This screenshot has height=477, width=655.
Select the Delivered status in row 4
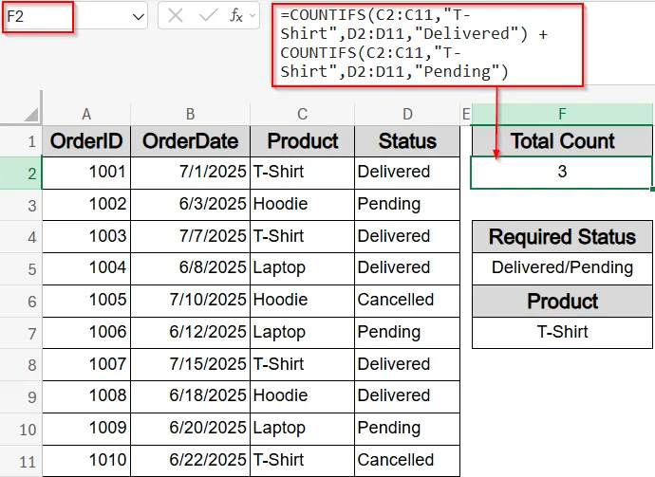point(407,237)
